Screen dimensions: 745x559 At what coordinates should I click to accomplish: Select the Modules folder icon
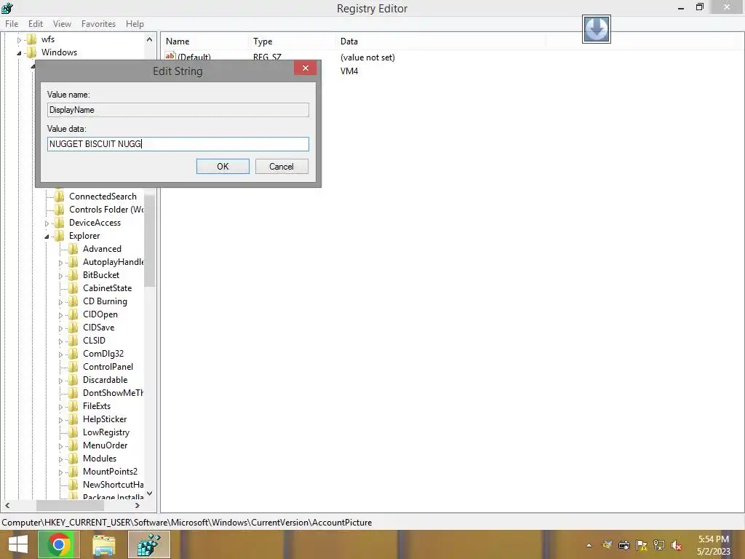73,459
